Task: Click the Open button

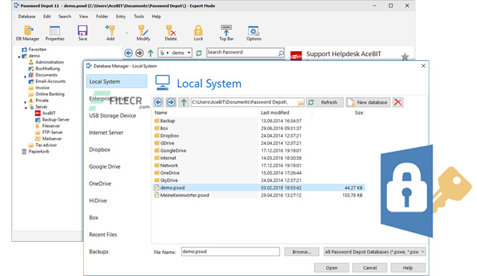Action: click(x=332, y=268)
